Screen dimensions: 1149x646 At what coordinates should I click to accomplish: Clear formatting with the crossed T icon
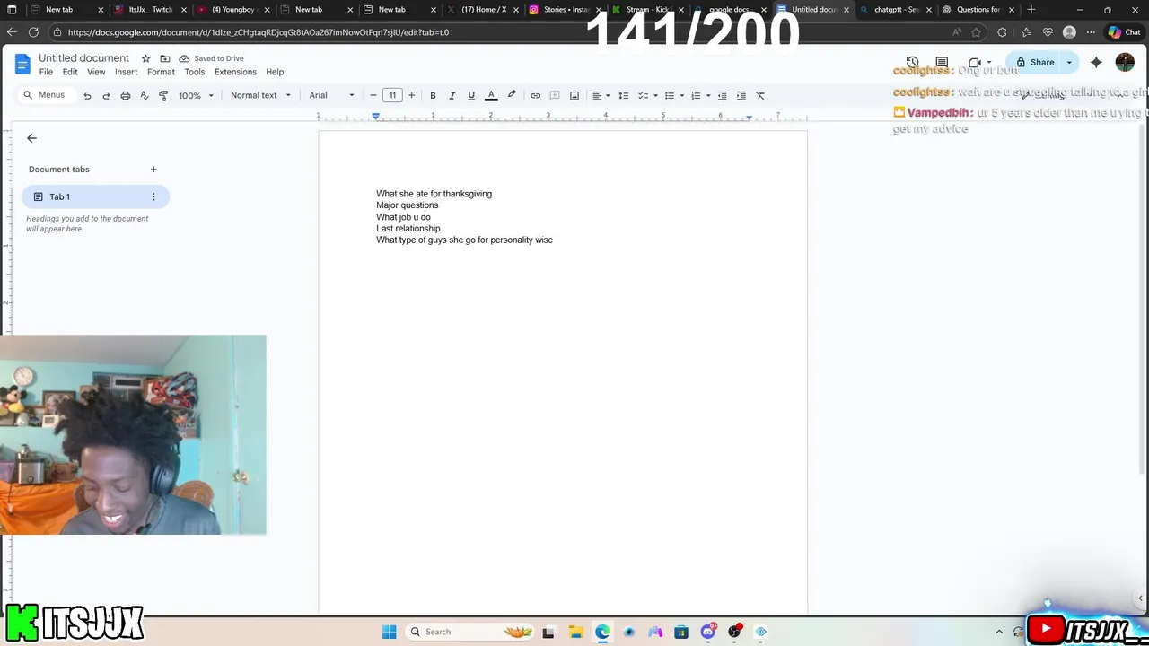tap(760, 95)
